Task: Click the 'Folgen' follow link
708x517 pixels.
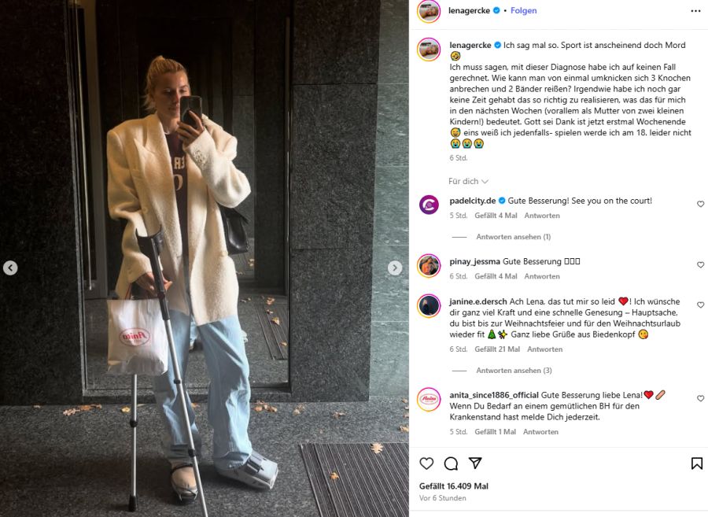Action: pos(523,10)
